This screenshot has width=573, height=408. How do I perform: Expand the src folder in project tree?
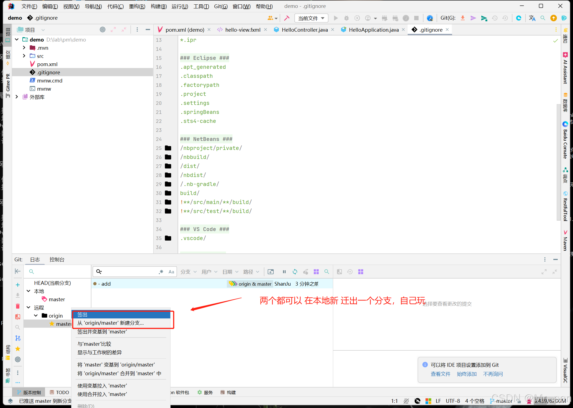click(24, 56)
